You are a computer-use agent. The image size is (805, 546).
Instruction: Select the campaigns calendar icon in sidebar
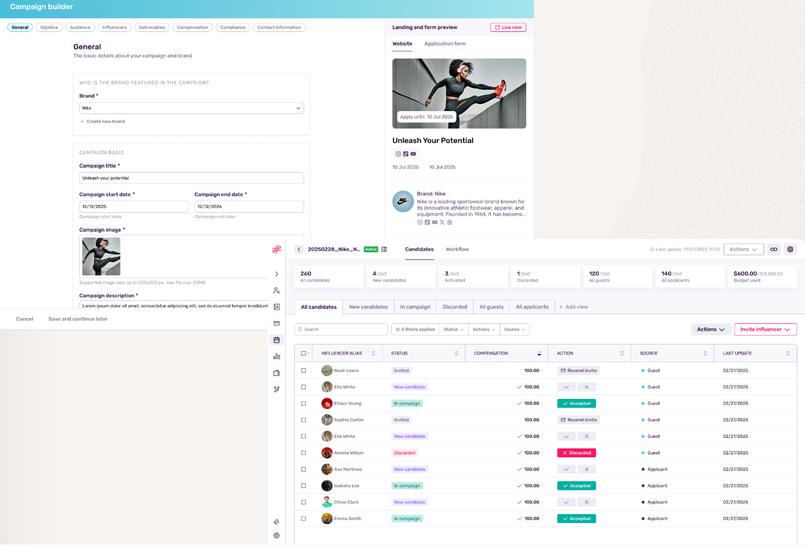point(276,340)
